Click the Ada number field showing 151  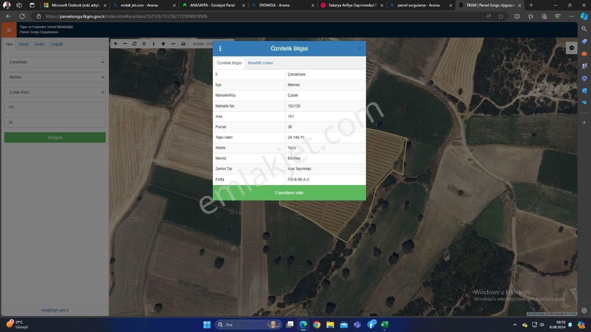55,107
